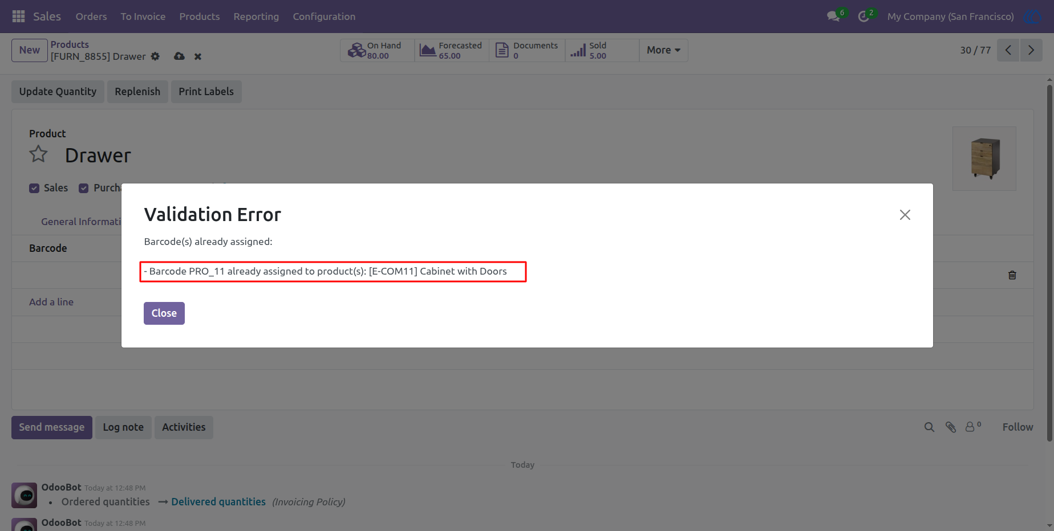Click the Barcode column header
The width and height of the screenshot is (1054, 531).
pyautogui.click(x=48, y=248)
